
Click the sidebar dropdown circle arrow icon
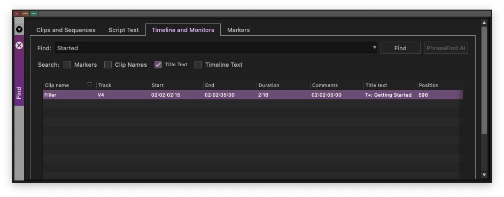coord(19,29)
